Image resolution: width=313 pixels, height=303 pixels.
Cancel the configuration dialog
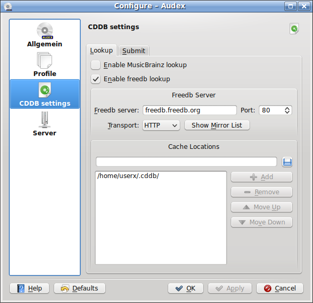280,288
